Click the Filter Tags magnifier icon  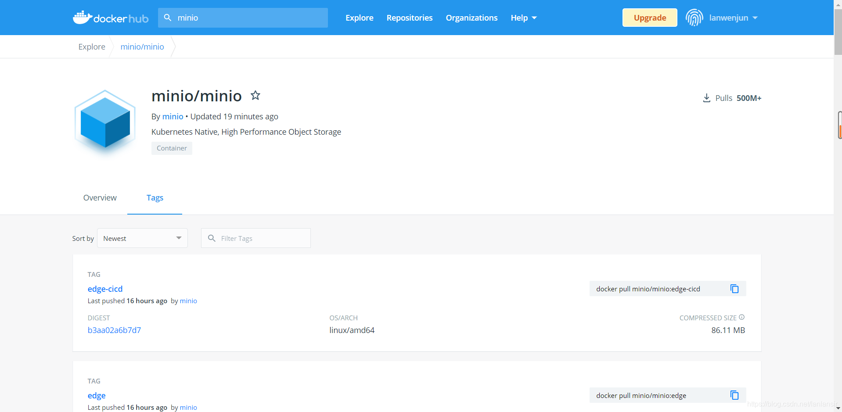coord(212,238)
